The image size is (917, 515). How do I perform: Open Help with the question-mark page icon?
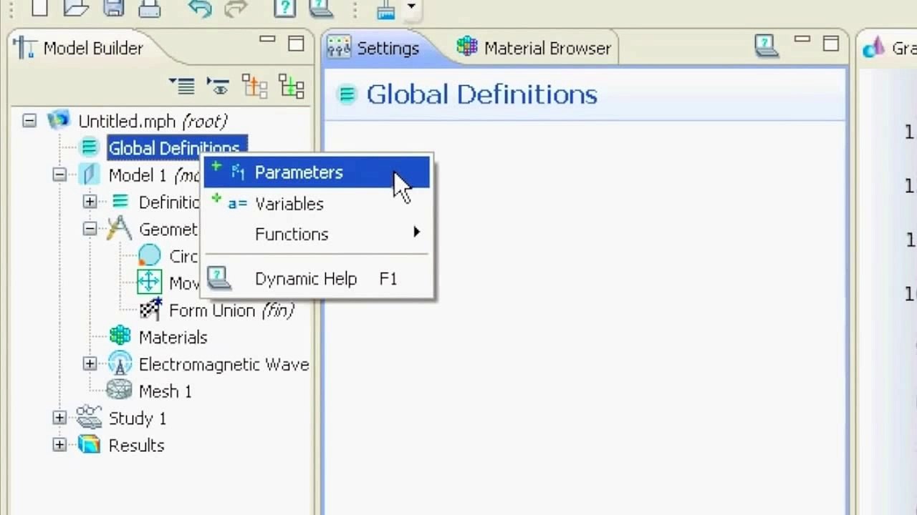(284, 8)
